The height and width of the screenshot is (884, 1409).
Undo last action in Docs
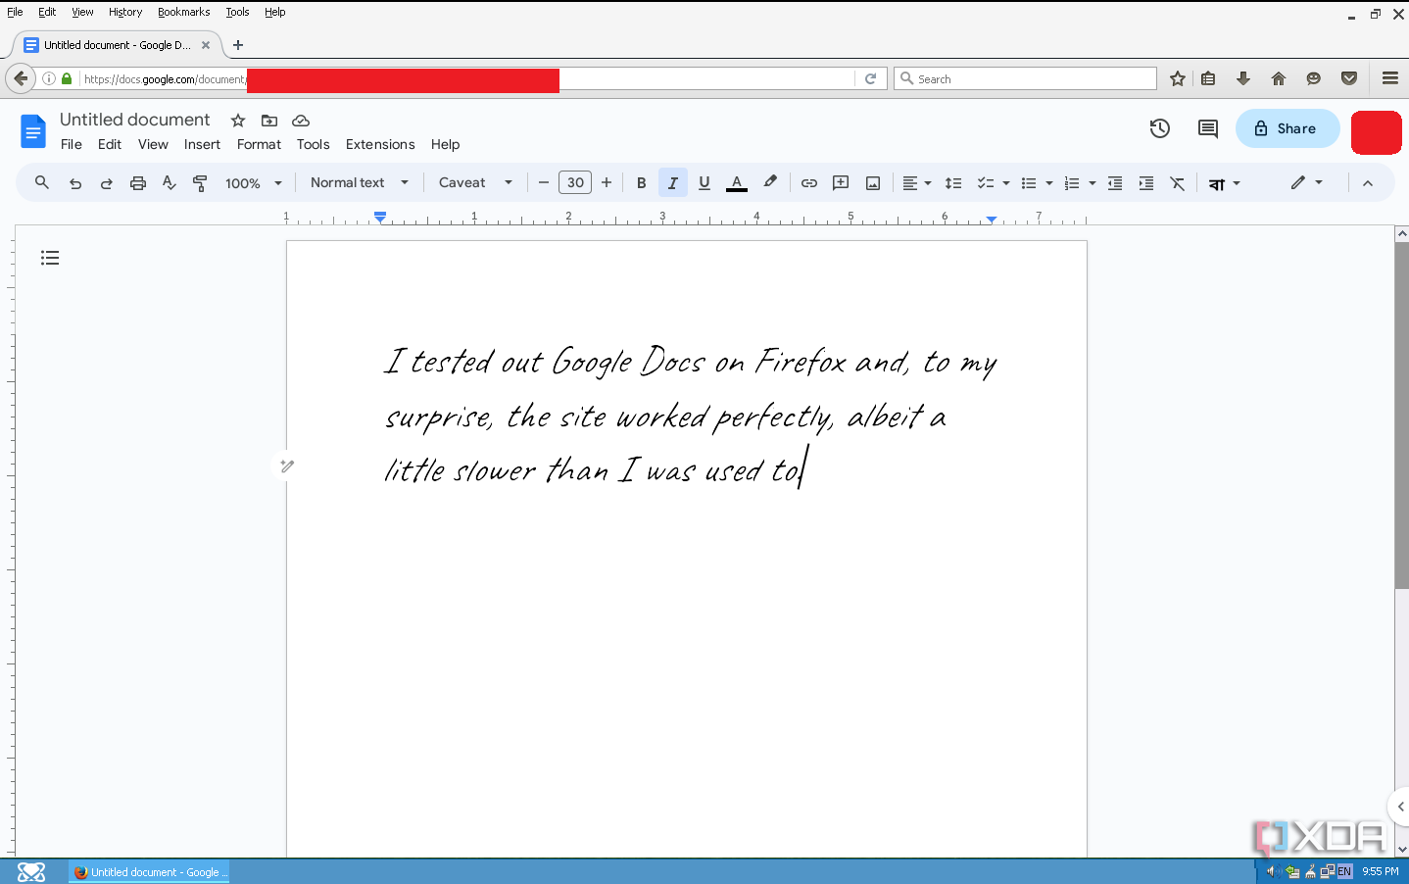(x=75, y=183)
